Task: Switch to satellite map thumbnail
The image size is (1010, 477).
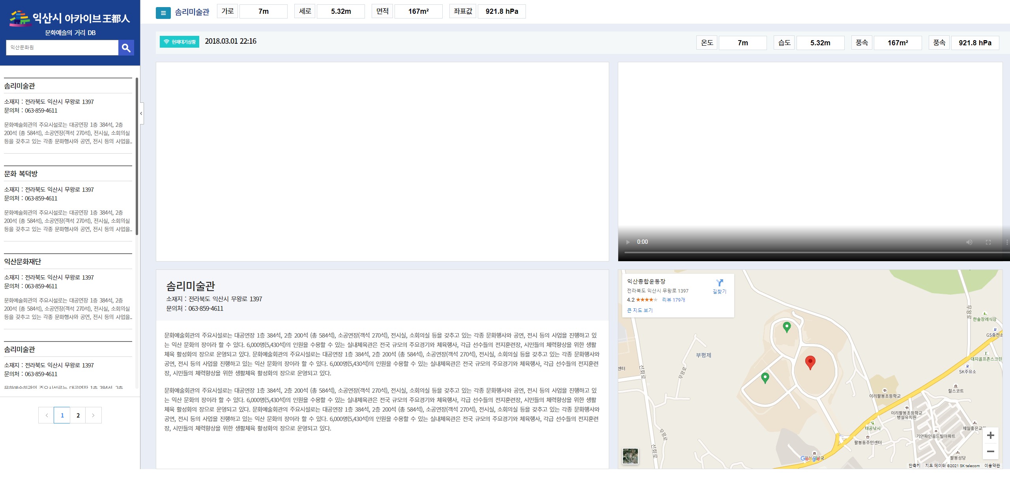Action: point(630,456)
